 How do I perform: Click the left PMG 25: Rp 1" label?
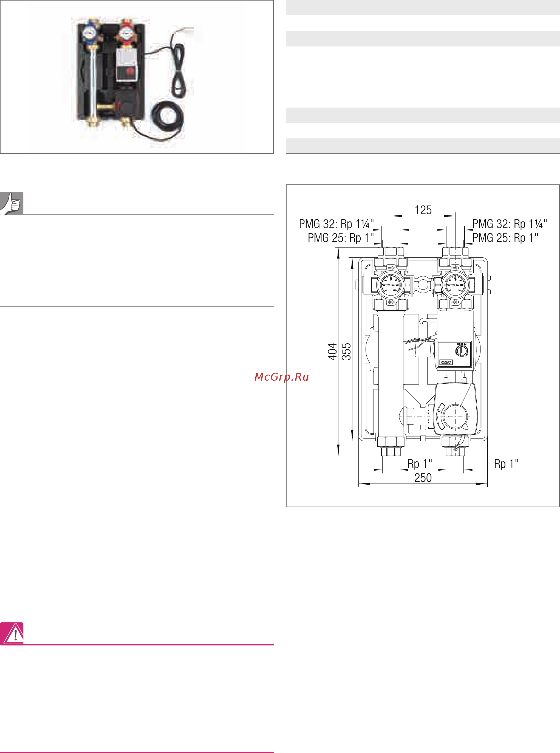click(x=341, y=238)
